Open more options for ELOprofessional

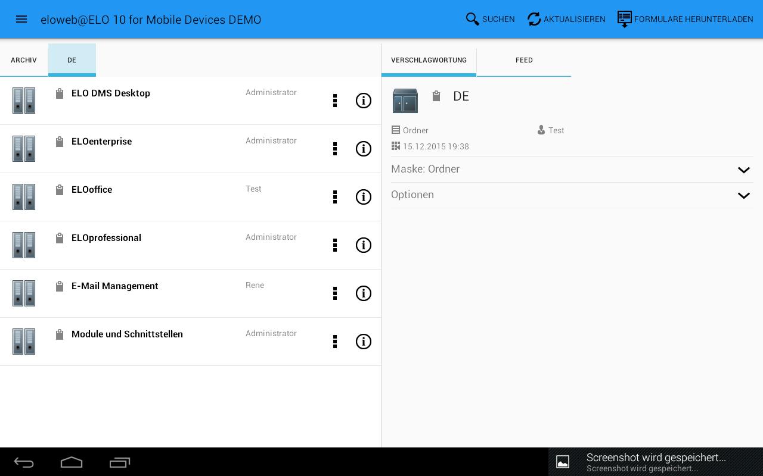(x=335, y=245)
